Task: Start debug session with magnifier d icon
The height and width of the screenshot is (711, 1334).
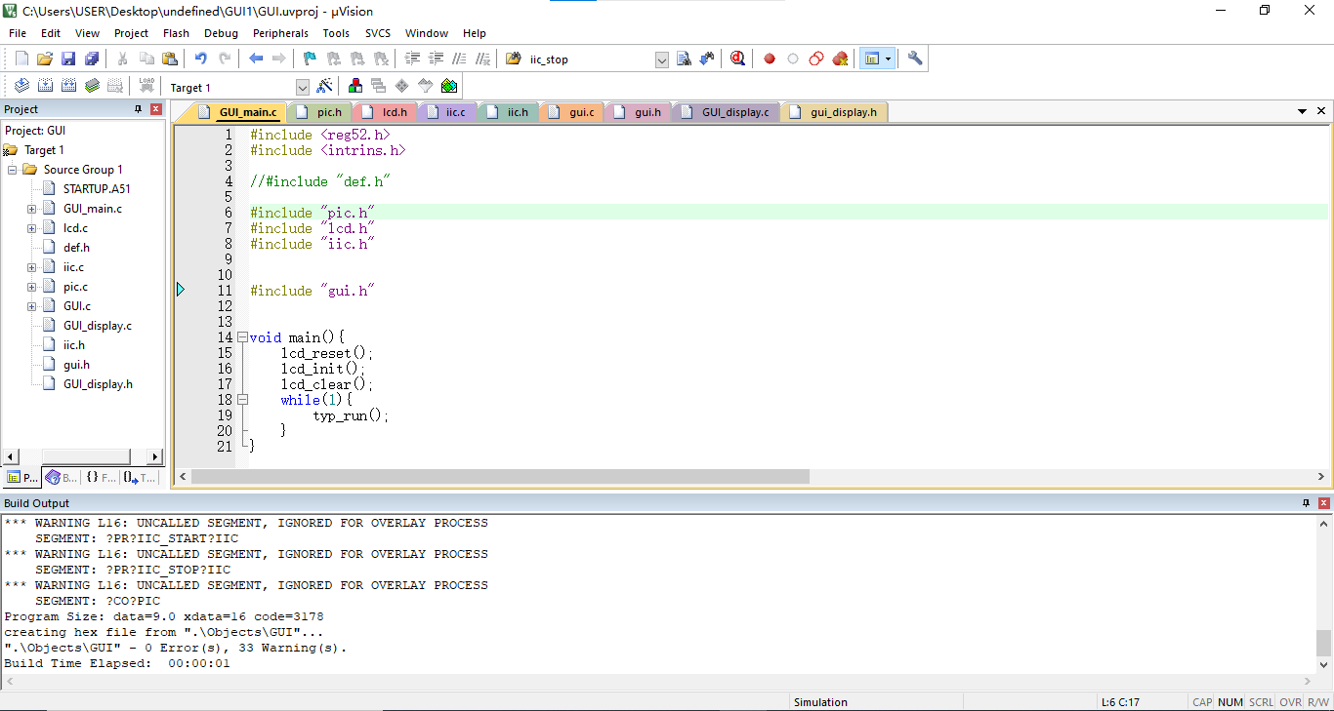Action: [738, 59]
